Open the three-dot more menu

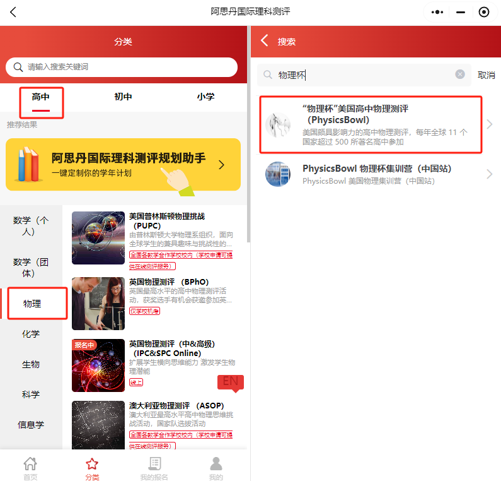[x=437, y=12]
